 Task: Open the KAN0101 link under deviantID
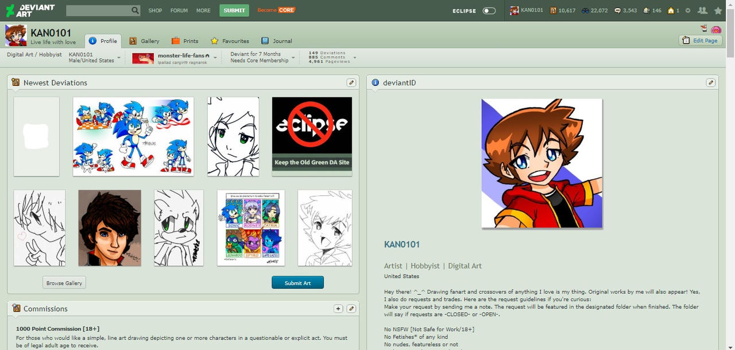point(402,245)
